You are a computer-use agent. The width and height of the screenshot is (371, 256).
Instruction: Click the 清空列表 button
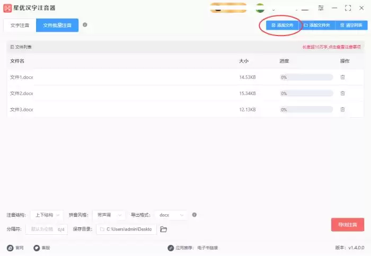(351, 25)
